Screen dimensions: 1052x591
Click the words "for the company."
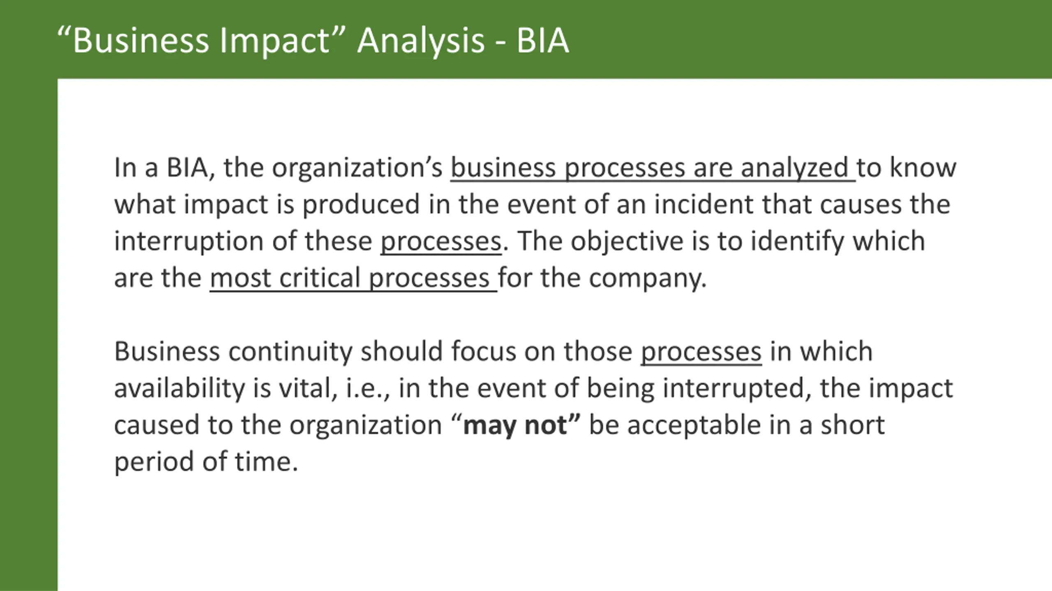602,278
